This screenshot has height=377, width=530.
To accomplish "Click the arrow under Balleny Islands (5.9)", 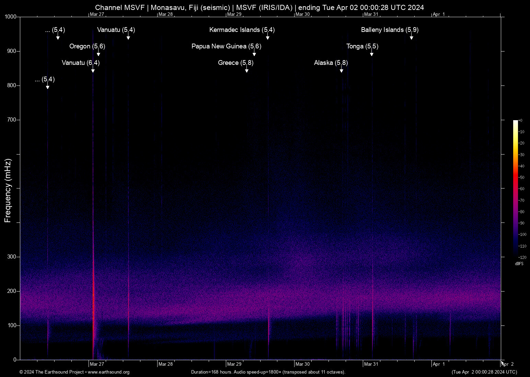I will pos(412,37).
